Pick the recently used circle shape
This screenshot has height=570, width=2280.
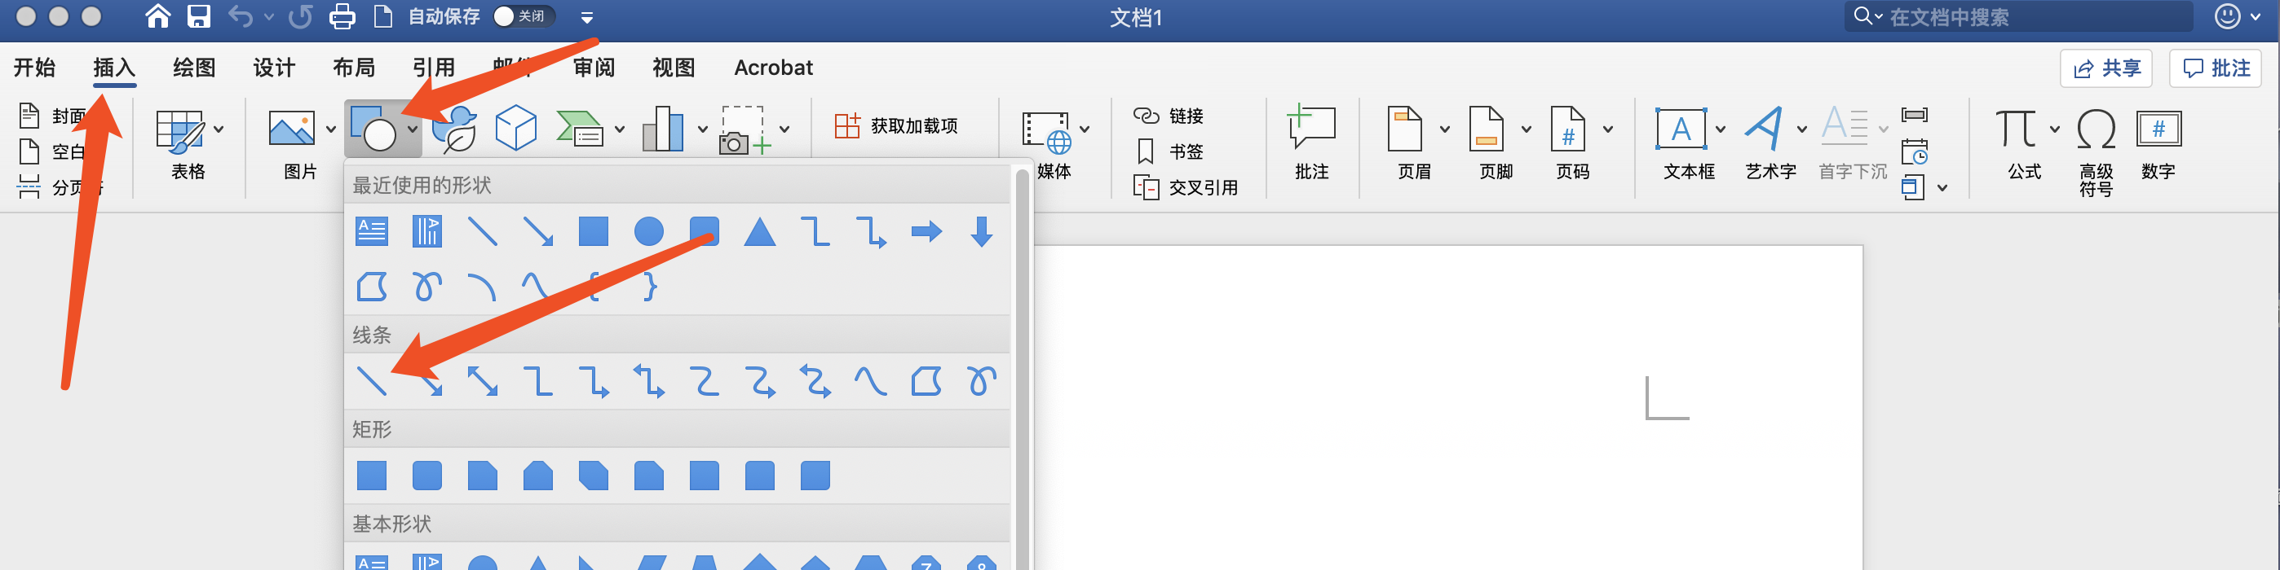(649, 231)
